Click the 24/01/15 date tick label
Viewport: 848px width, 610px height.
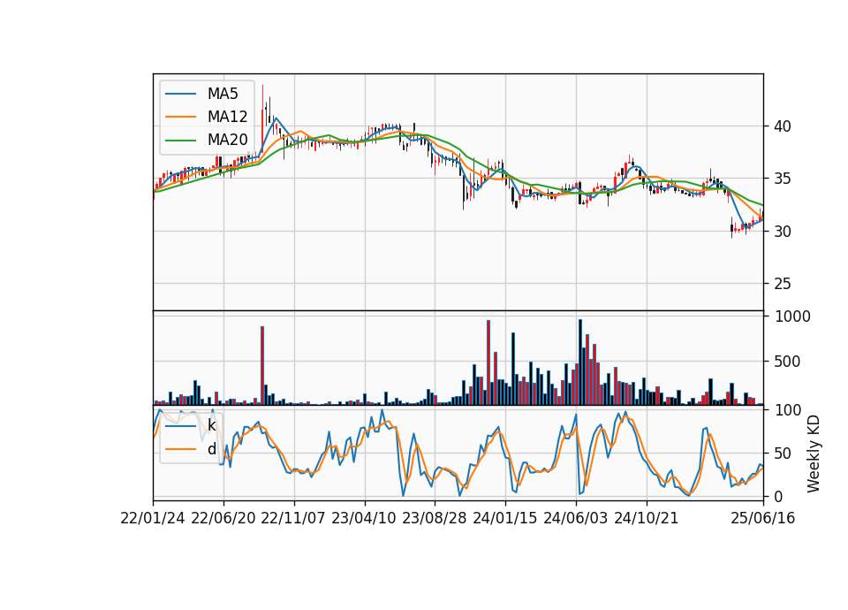coord(505,518)
